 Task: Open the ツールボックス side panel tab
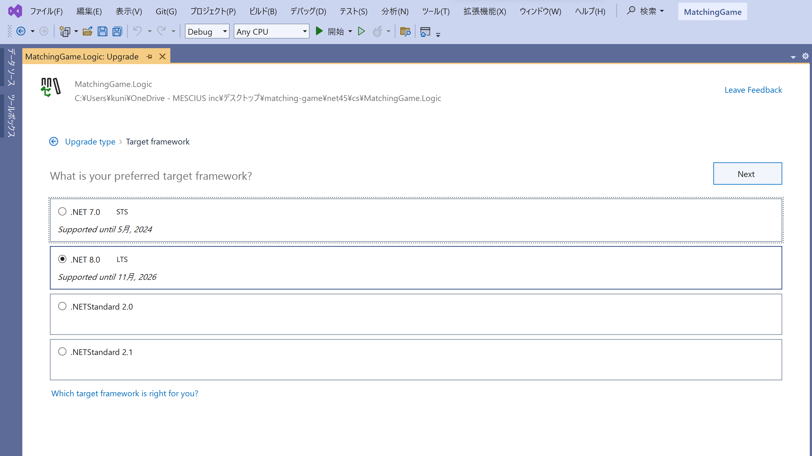11,116
